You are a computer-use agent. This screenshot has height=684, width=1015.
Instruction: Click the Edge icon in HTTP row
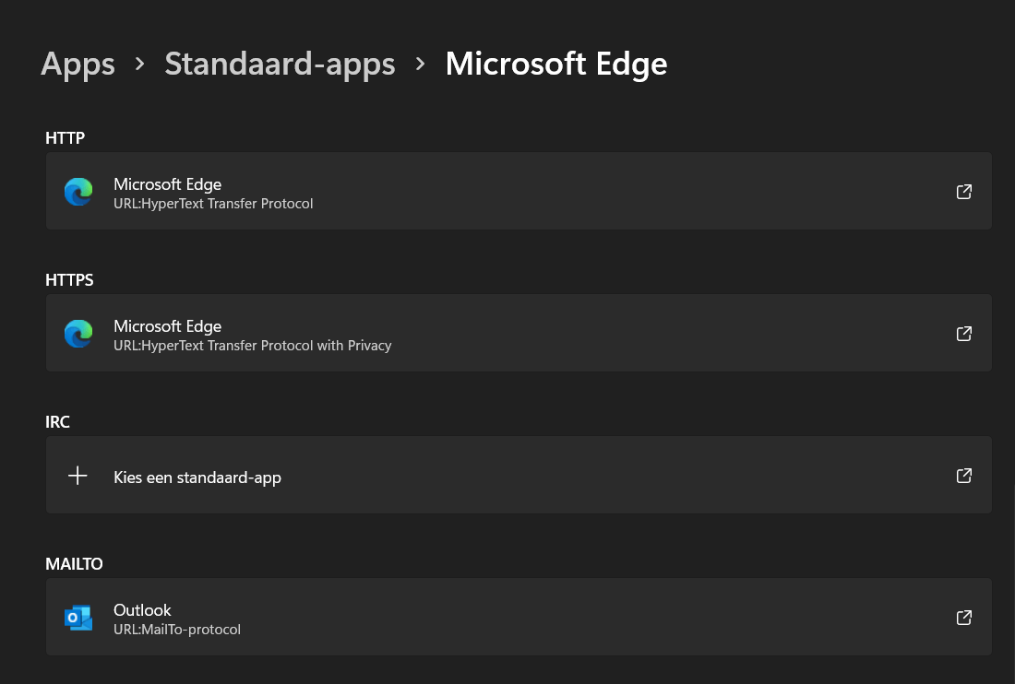(78, 192)
